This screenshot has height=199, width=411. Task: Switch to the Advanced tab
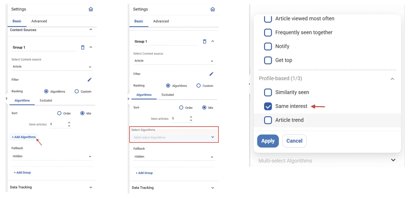pyautogui.click(x=39, y=21)
